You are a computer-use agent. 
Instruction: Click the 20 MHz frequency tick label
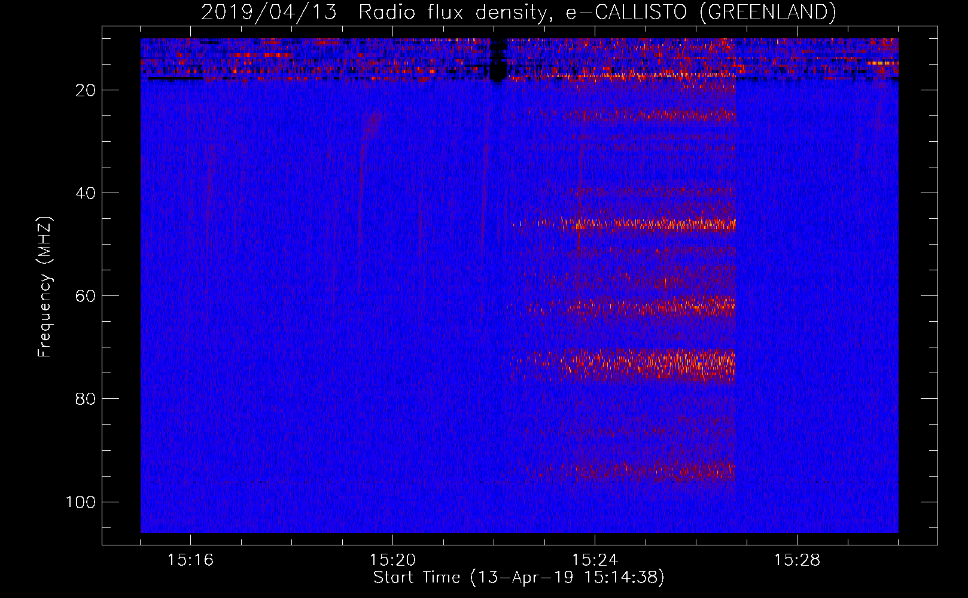pyautogui.click(x=86, y=90)
